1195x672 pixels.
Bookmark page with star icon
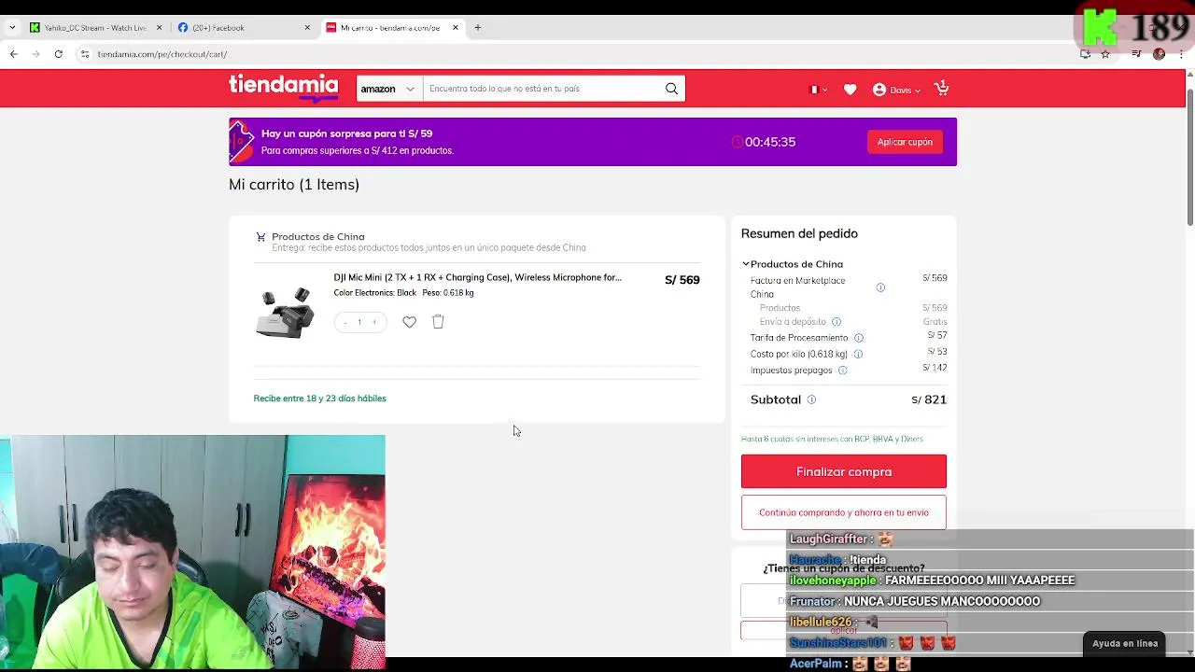[1105, 54]
